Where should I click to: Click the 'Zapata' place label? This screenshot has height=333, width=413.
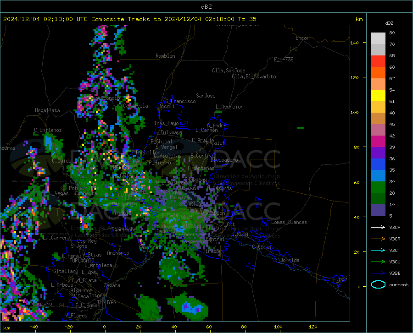click(112, 285)
